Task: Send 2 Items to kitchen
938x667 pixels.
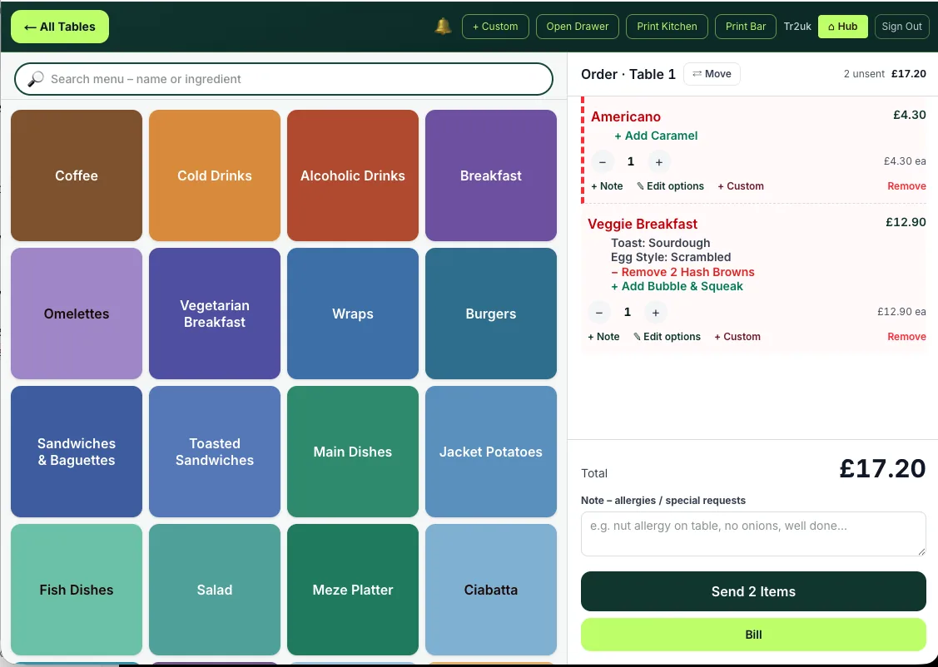Action: point(753,591)
